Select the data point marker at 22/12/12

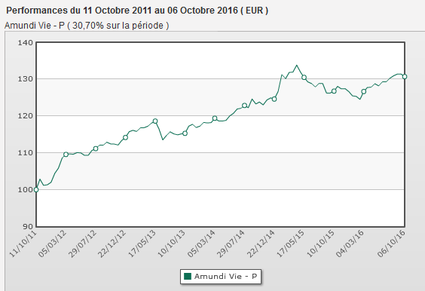tap(125, 137)
